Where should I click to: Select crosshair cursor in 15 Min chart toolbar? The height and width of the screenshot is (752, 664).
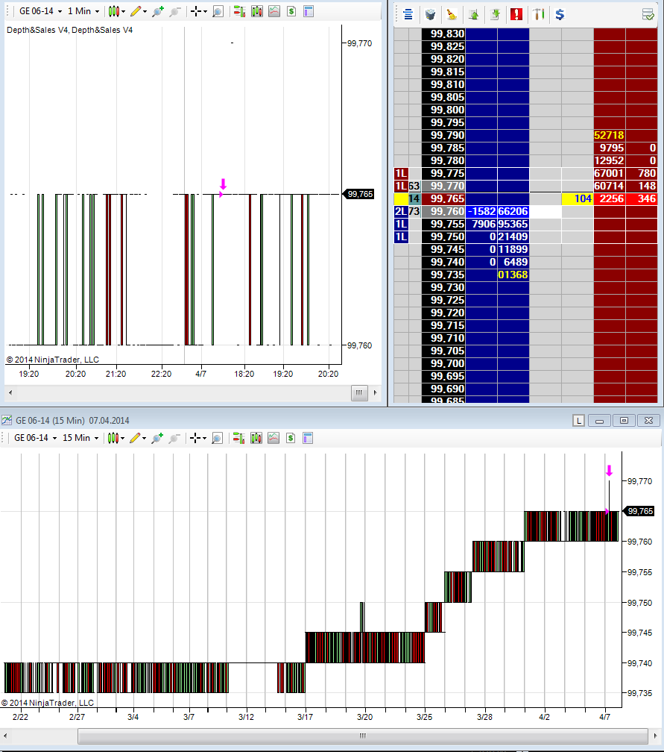195,438
